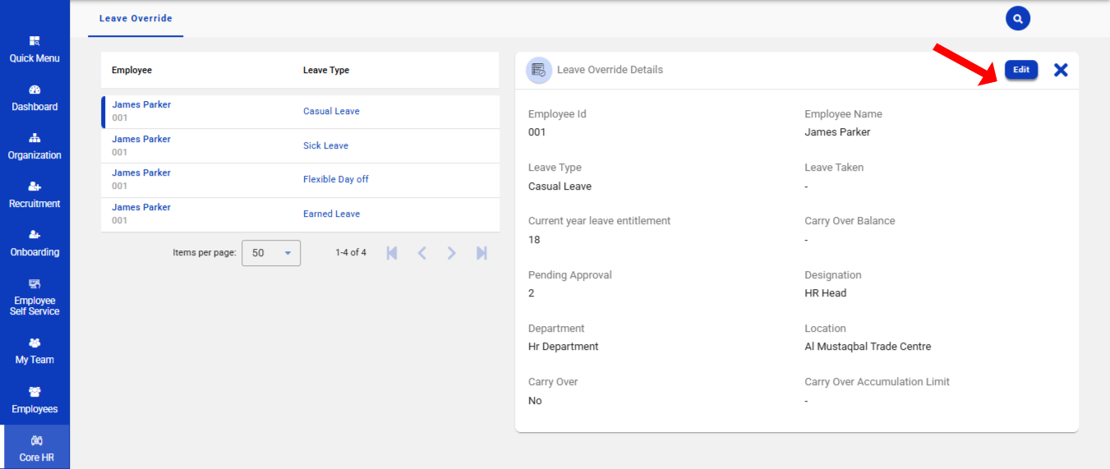Open the My Team section
The image size is (1110, 469).
click(x=35, y=351)
